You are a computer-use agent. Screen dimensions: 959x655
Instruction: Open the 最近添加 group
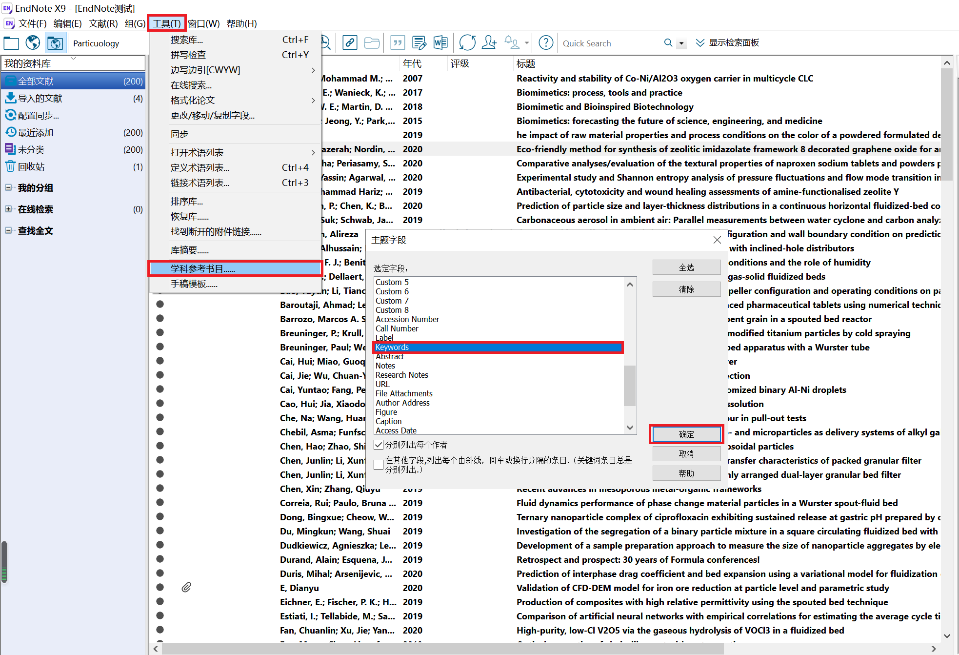(73, 132)
